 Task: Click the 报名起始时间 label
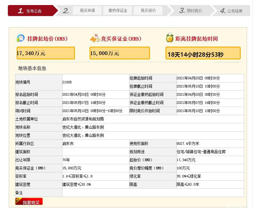27,94
